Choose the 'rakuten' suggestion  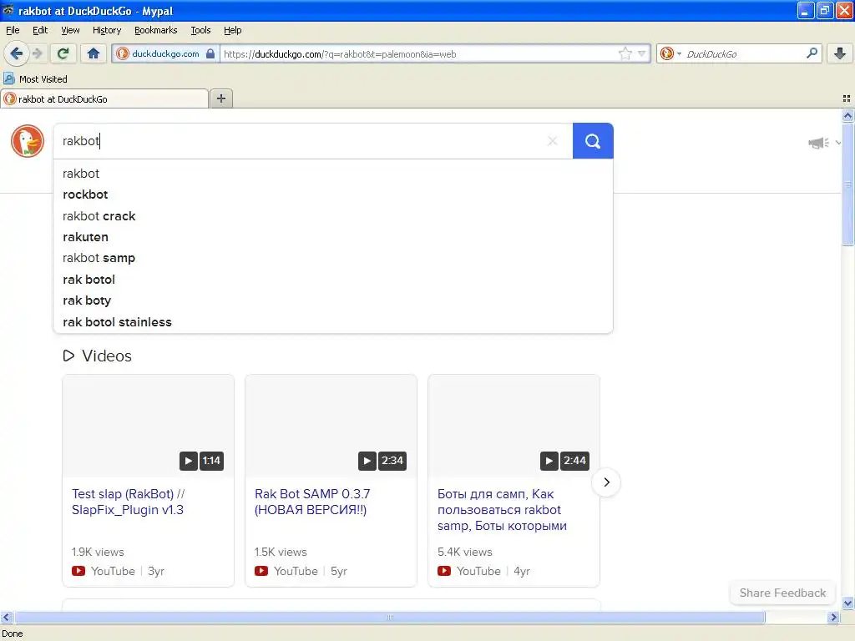click(332, 237)
